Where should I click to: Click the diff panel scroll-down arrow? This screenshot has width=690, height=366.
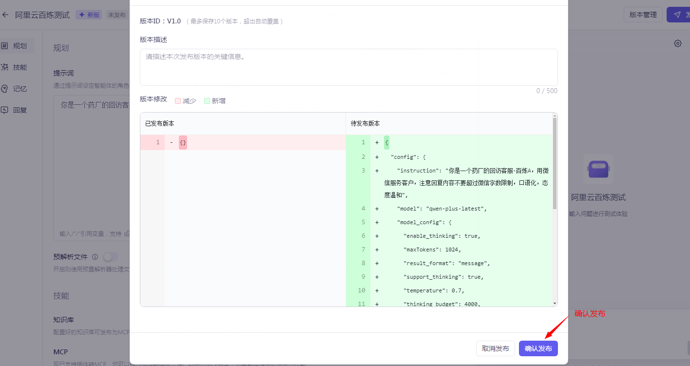555,303
